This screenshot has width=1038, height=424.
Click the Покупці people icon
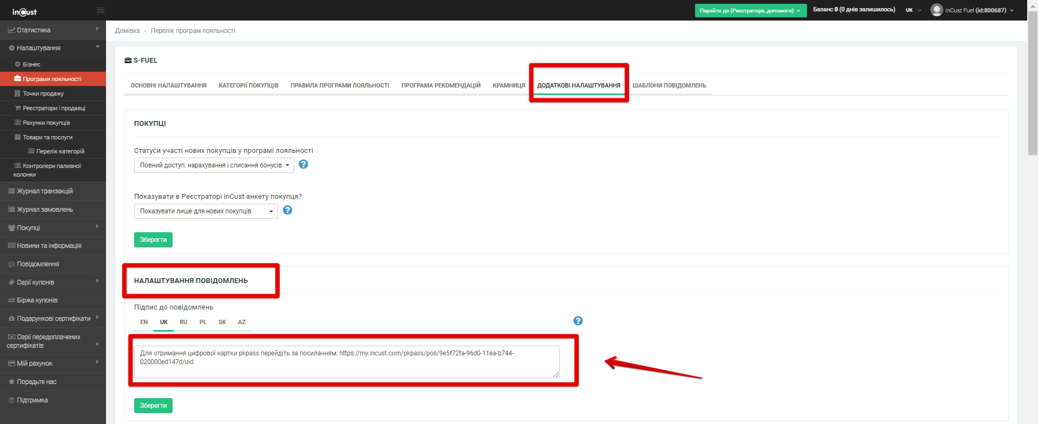tap(11, 228)
